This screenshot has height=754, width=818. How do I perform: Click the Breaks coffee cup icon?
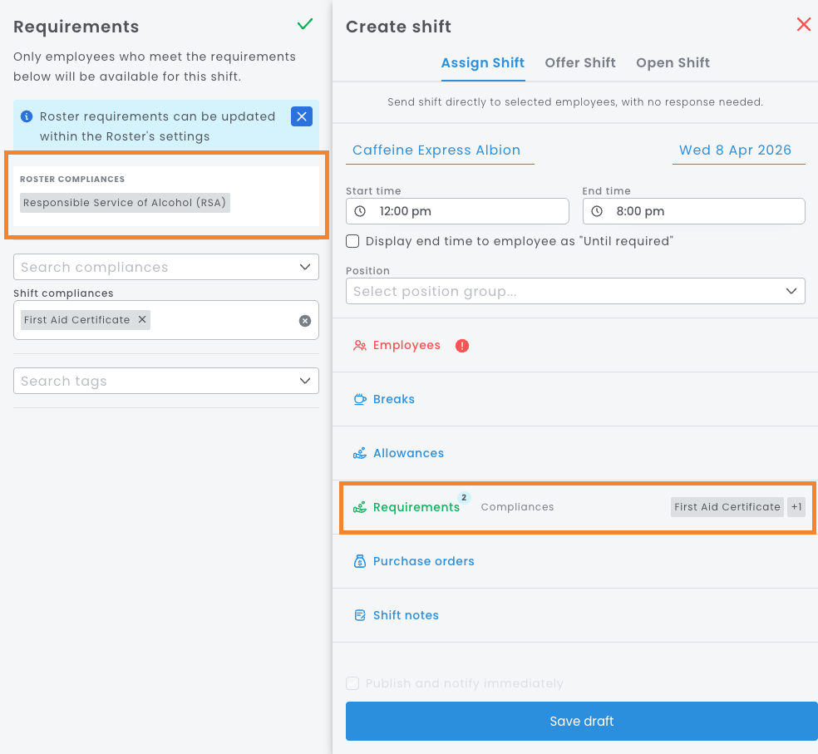pos(360,399)
